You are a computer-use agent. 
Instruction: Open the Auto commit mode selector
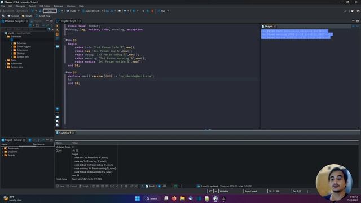pyautogui.click(x=50, y=11)
